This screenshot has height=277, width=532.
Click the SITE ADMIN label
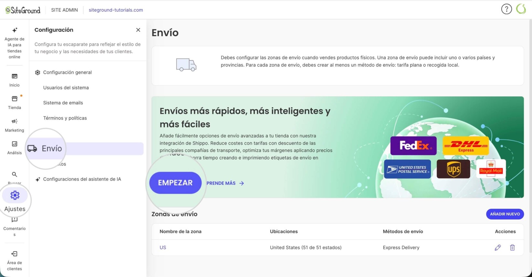[x=64, y=10]
